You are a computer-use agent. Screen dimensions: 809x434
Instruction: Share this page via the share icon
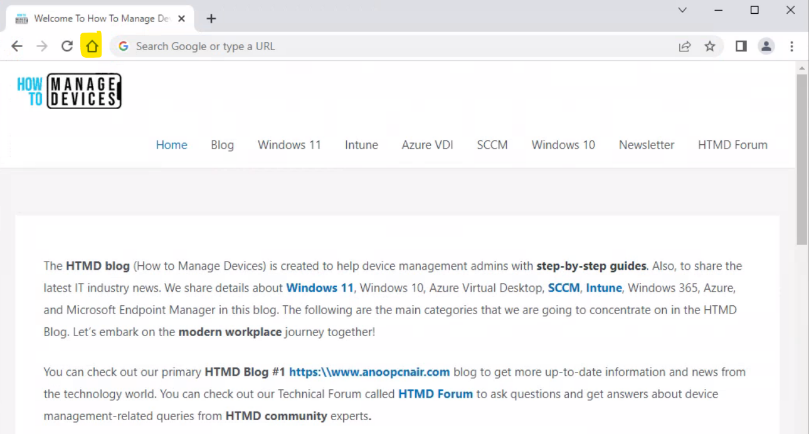685,46
